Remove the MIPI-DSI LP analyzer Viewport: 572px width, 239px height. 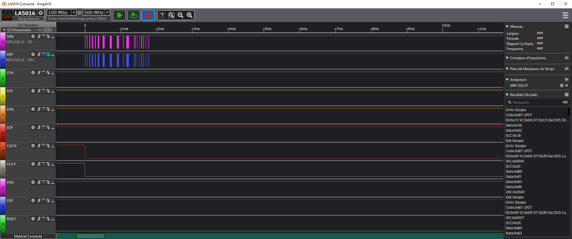coord(566,85)
